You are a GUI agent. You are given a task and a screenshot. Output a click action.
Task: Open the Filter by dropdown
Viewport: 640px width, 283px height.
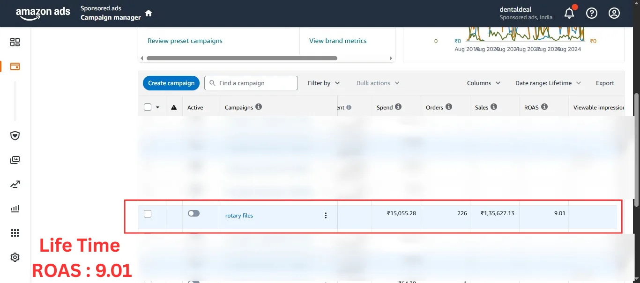[x=324, y=83]
